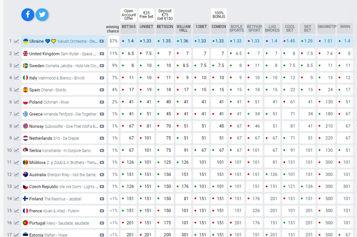Watch the Italy Brividi video
This screenshot has width=357, height=237.
click(102, 78)
